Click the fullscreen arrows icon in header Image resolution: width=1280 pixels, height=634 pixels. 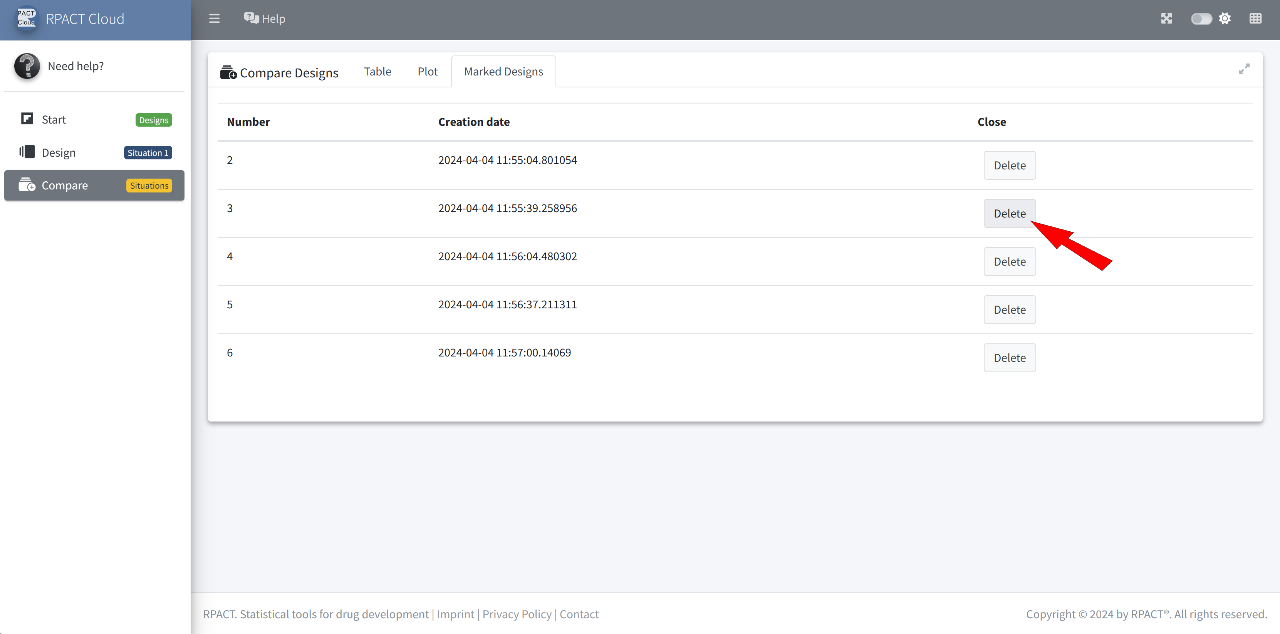point(1166,18)
